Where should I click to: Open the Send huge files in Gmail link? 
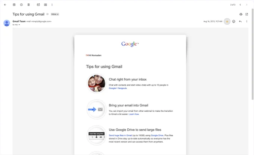pos(120,136)
